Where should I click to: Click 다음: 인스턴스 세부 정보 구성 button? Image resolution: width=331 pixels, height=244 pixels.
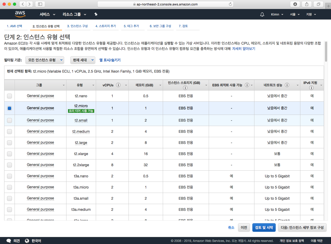click(x=302, y=227)
